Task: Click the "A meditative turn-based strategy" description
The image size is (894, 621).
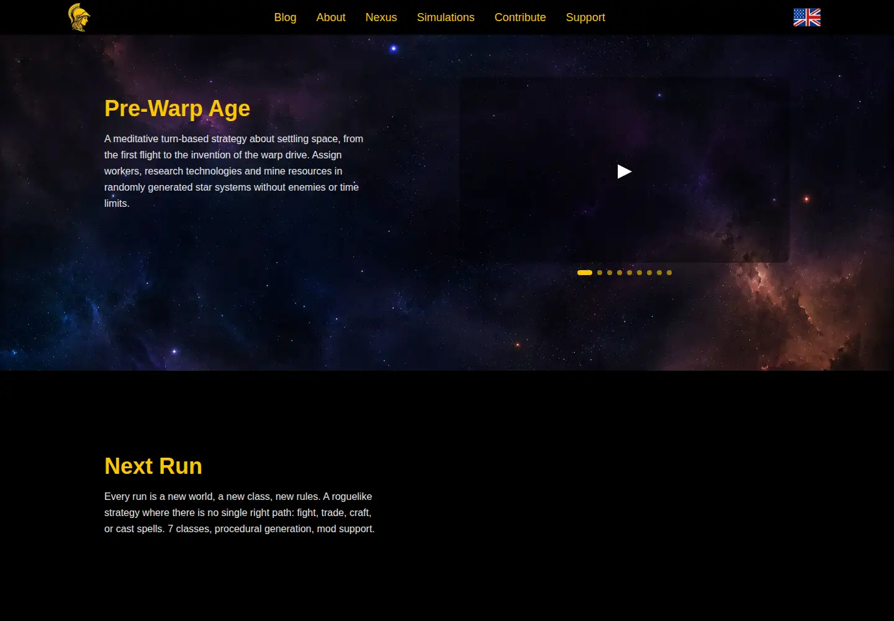Action: [x=234, y=171]
